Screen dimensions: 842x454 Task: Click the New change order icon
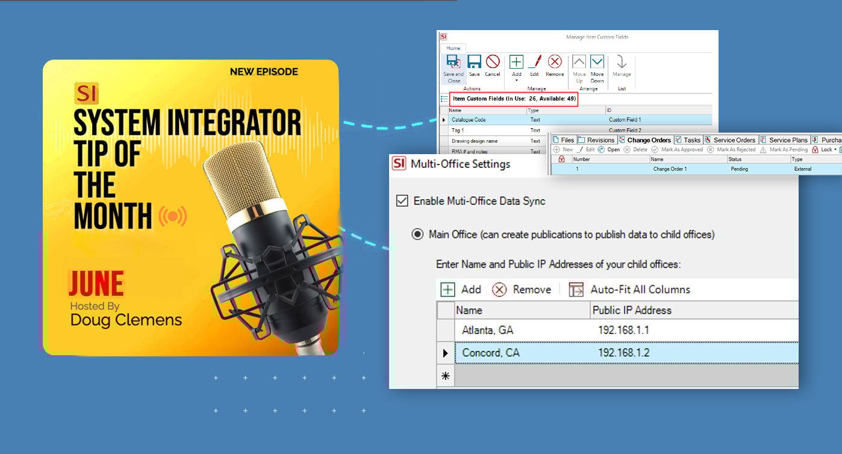557,150
